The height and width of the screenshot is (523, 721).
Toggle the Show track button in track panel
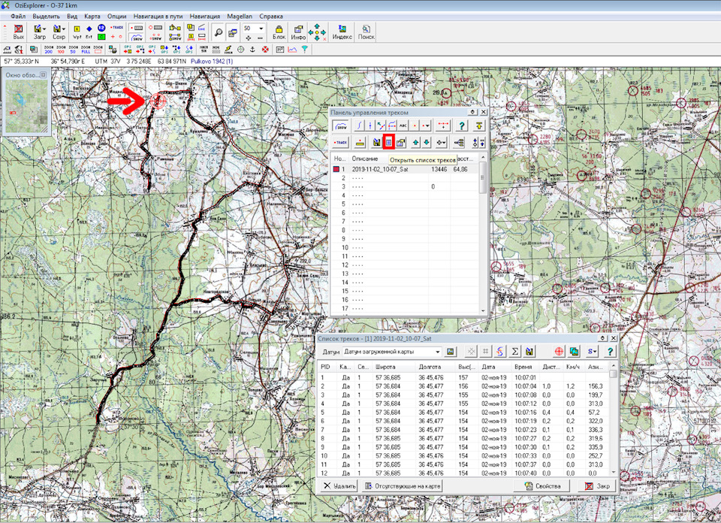(x=342, y=125)
